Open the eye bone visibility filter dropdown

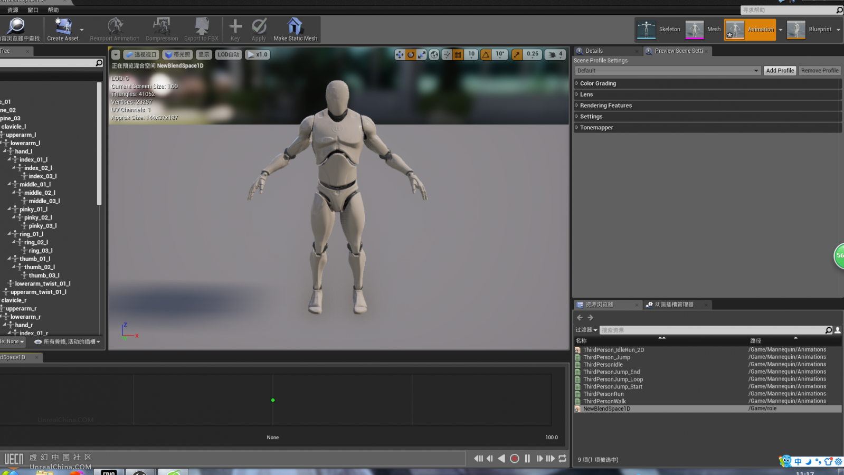pyautogui.click(x=67, y=342)
